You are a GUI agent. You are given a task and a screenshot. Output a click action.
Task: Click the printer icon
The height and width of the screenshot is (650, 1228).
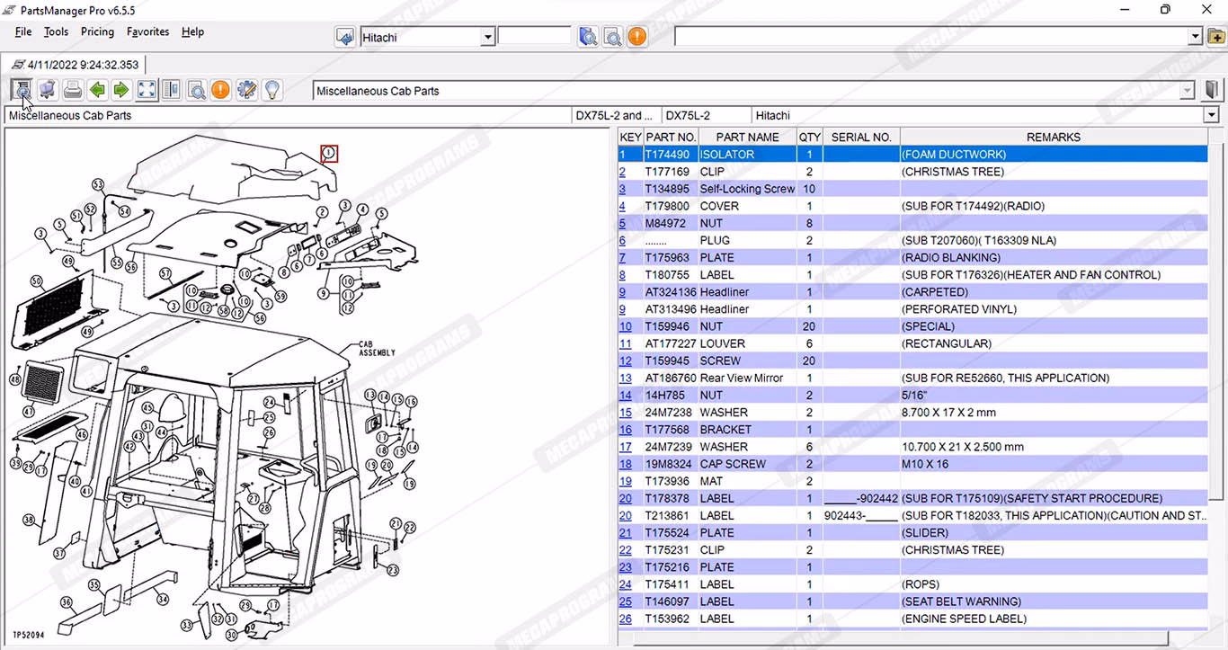click(x=73, y=90)
